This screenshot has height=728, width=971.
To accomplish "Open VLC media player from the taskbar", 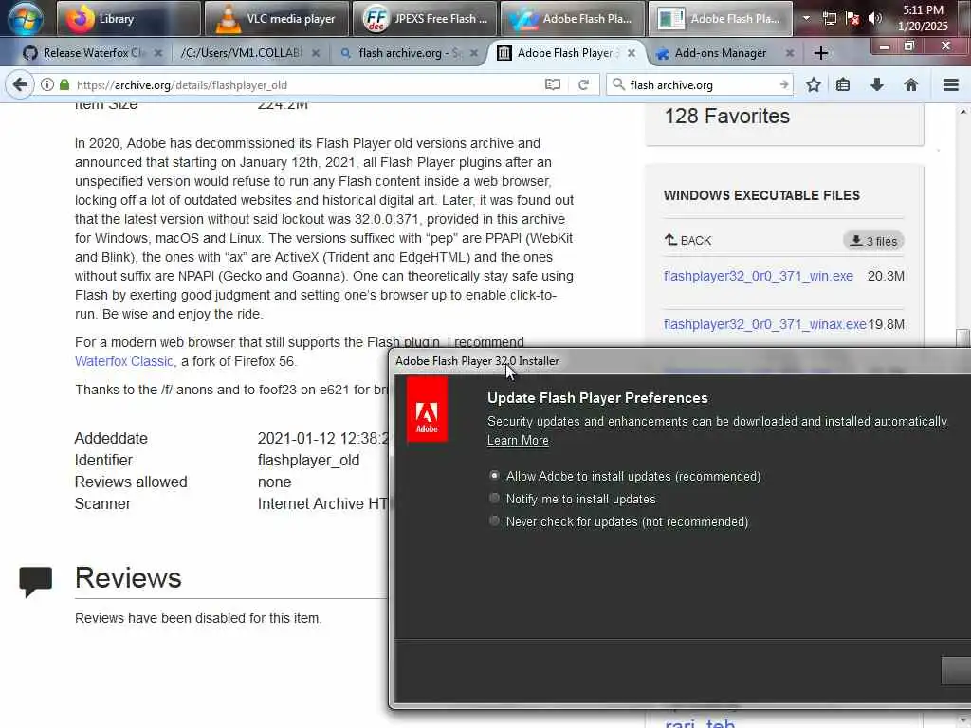I will [276, 19].
